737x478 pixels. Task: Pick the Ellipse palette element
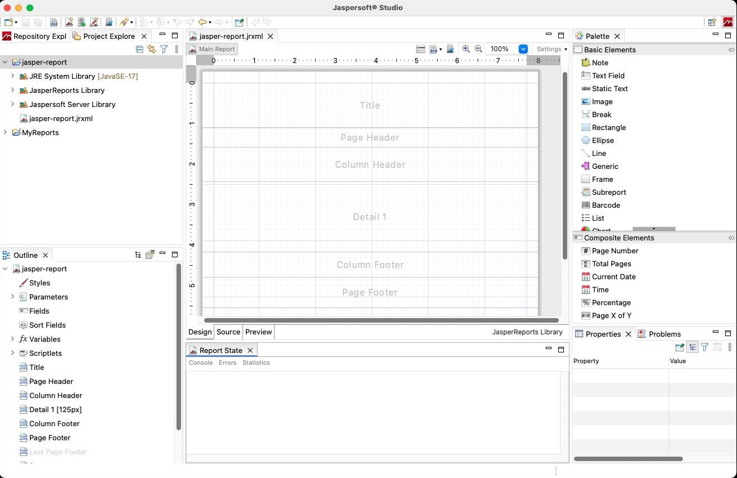(597, 140)
